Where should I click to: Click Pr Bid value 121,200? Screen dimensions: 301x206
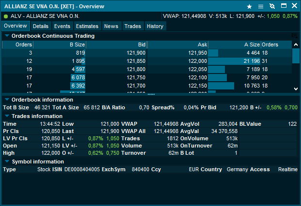[x=238, y=108]
